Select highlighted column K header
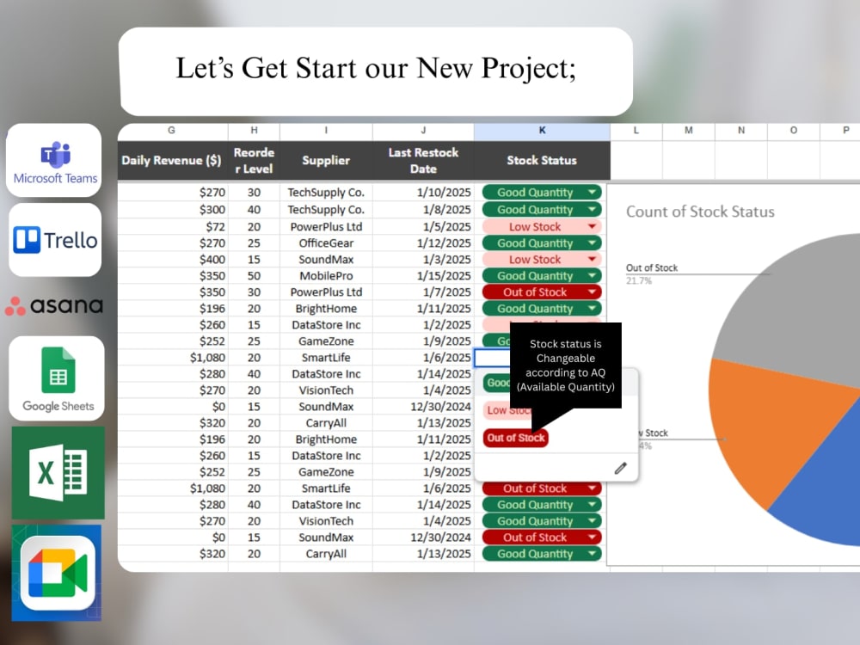 (542, 131)
